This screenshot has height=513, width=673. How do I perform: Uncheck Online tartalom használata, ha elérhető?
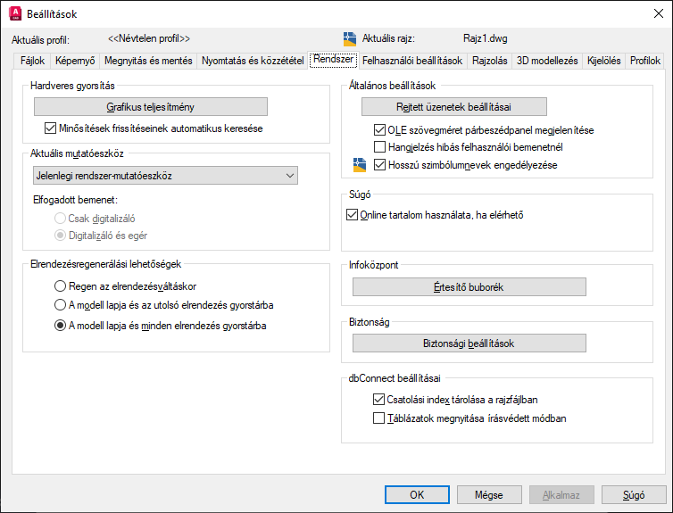(x=351, y=215)
